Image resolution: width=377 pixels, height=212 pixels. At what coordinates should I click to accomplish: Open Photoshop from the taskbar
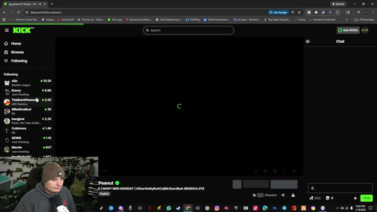click(275, 208)
